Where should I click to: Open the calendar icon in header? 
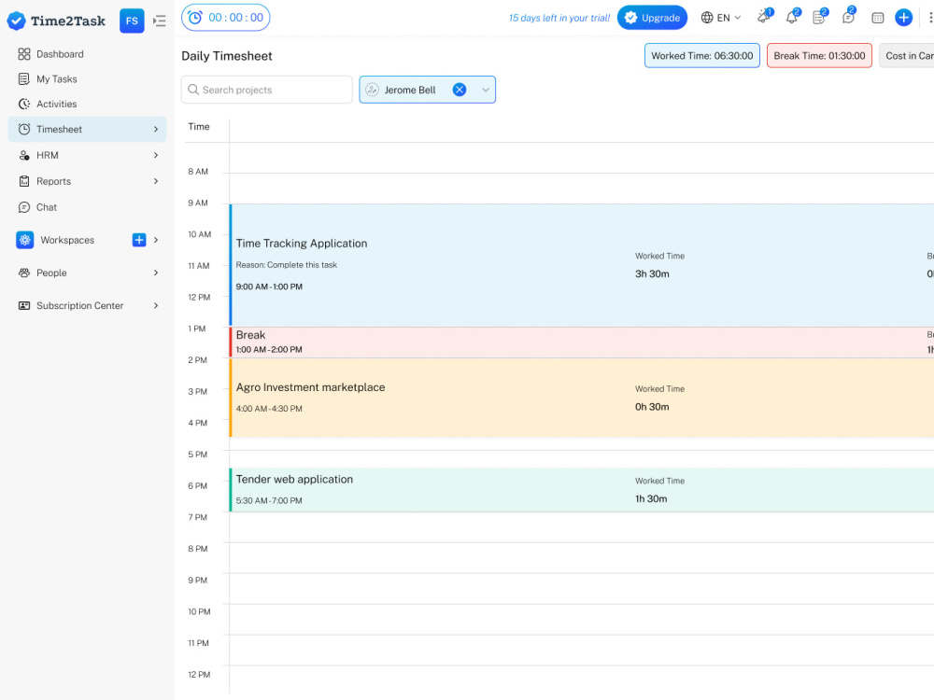tap(877, 18)
